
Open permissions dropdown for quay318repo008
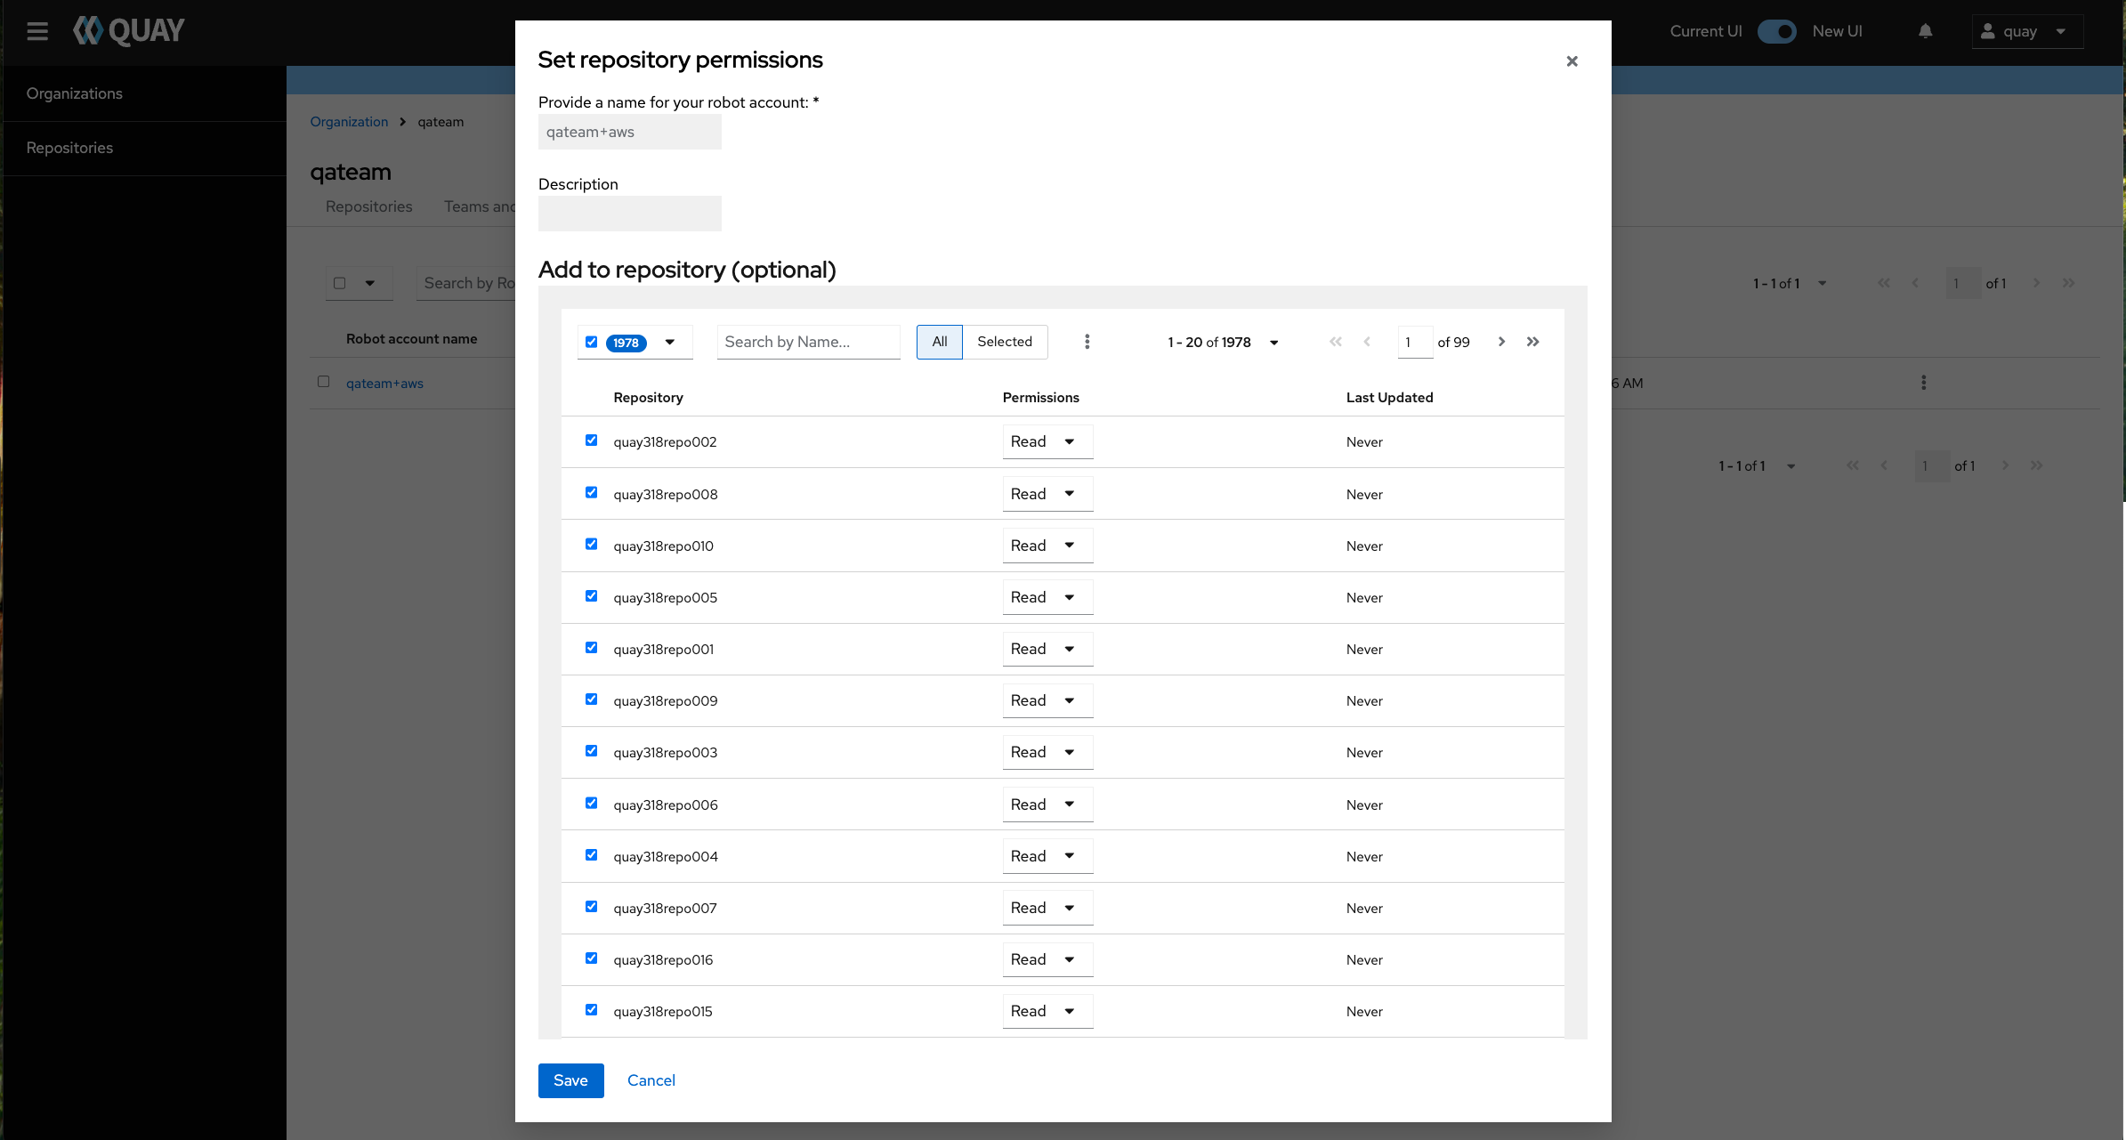tap(1047, 494)
